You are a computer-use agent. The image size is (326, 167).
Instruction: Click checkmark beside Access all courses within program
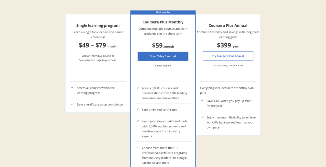point(72,88)
